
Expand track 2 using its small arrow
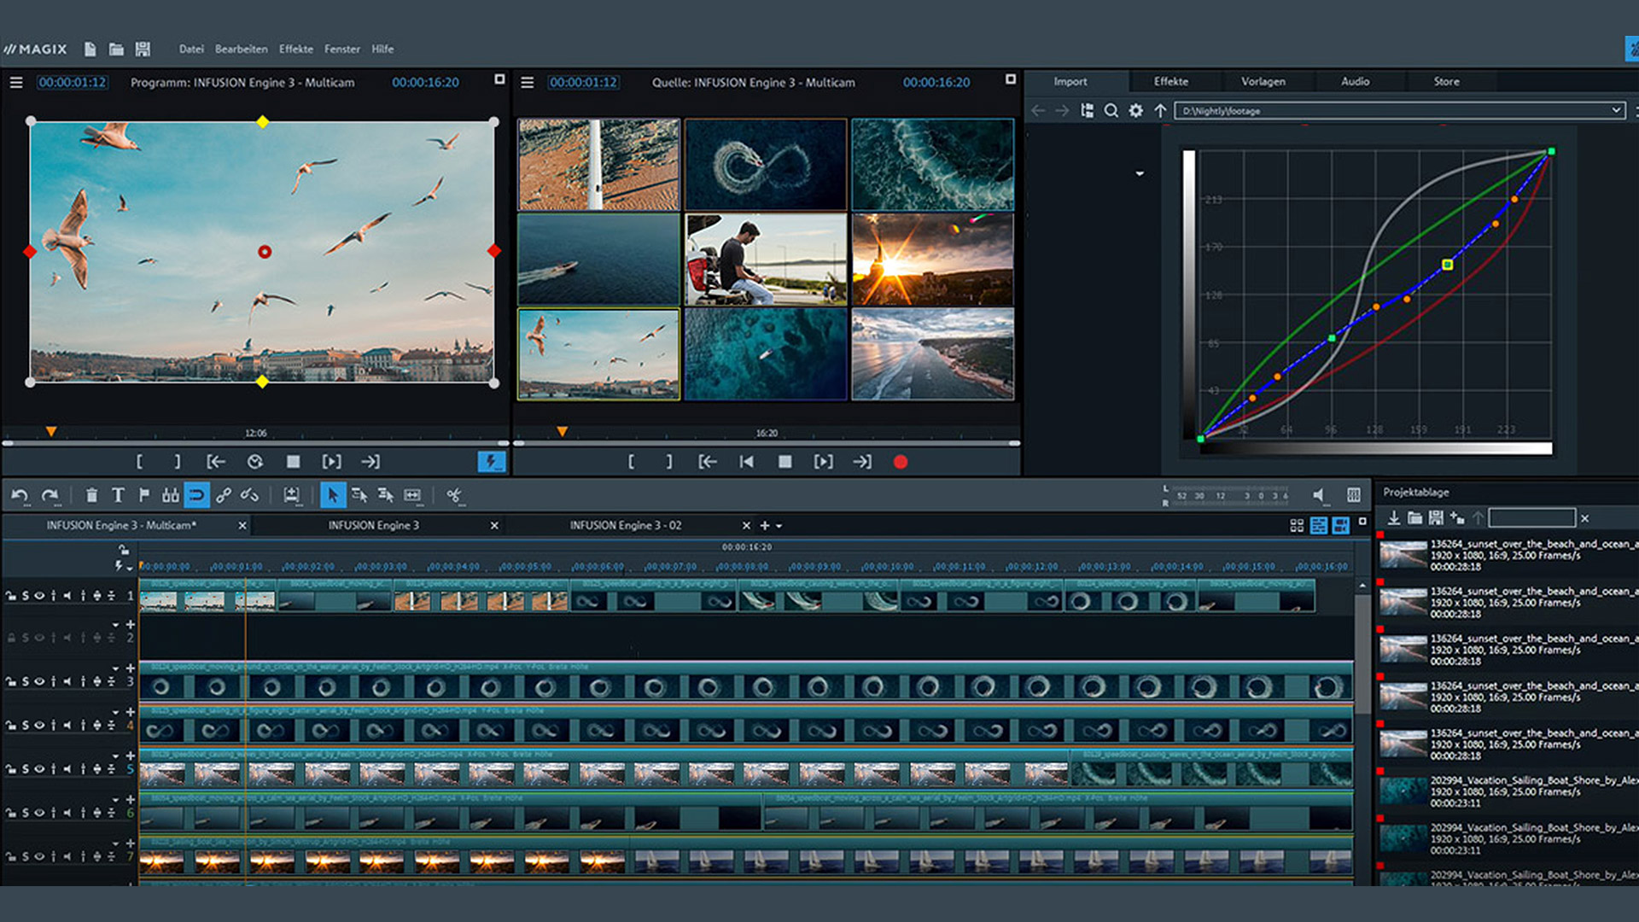(x=115, y=625)
